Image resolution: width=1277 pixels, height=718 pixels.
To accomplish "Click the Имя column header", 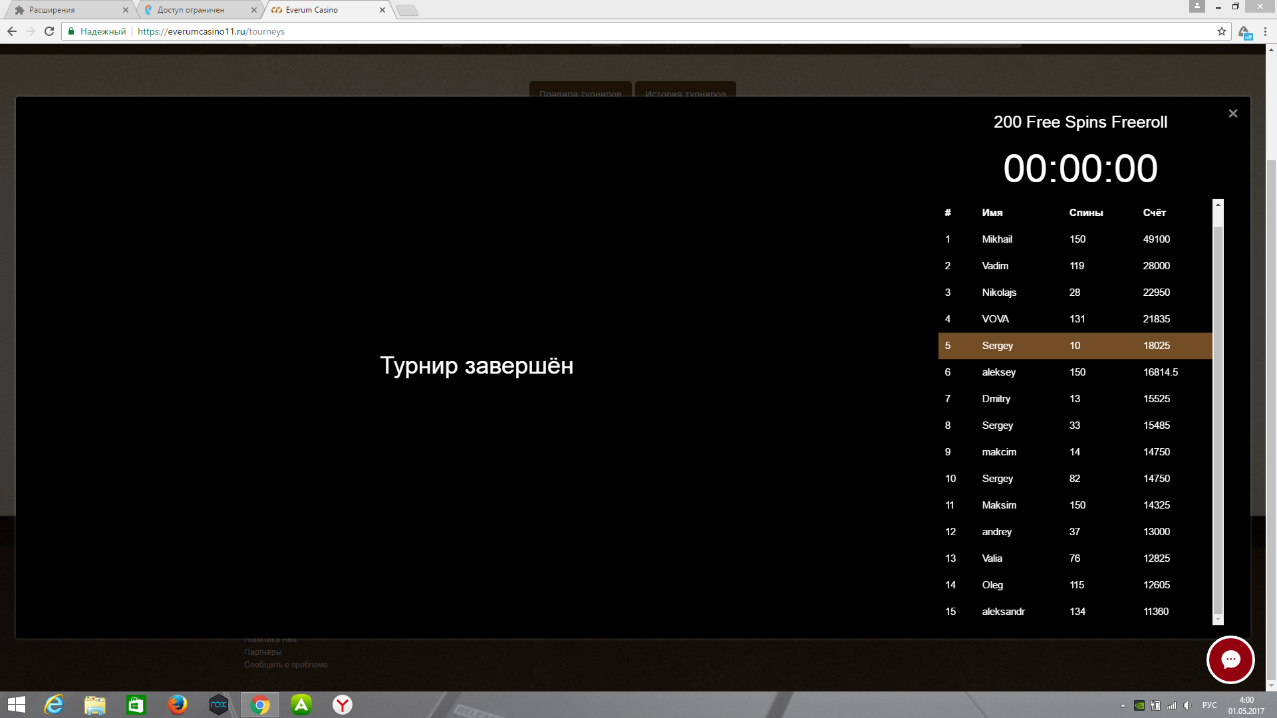I will point(992,213).
